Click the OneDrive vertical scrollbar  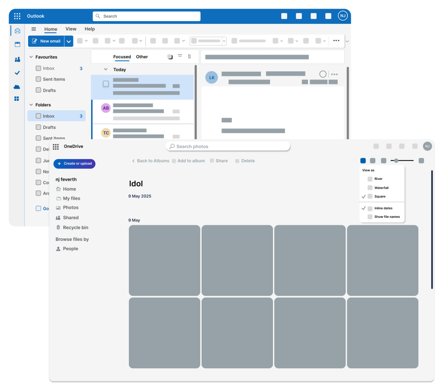point(432,229)
